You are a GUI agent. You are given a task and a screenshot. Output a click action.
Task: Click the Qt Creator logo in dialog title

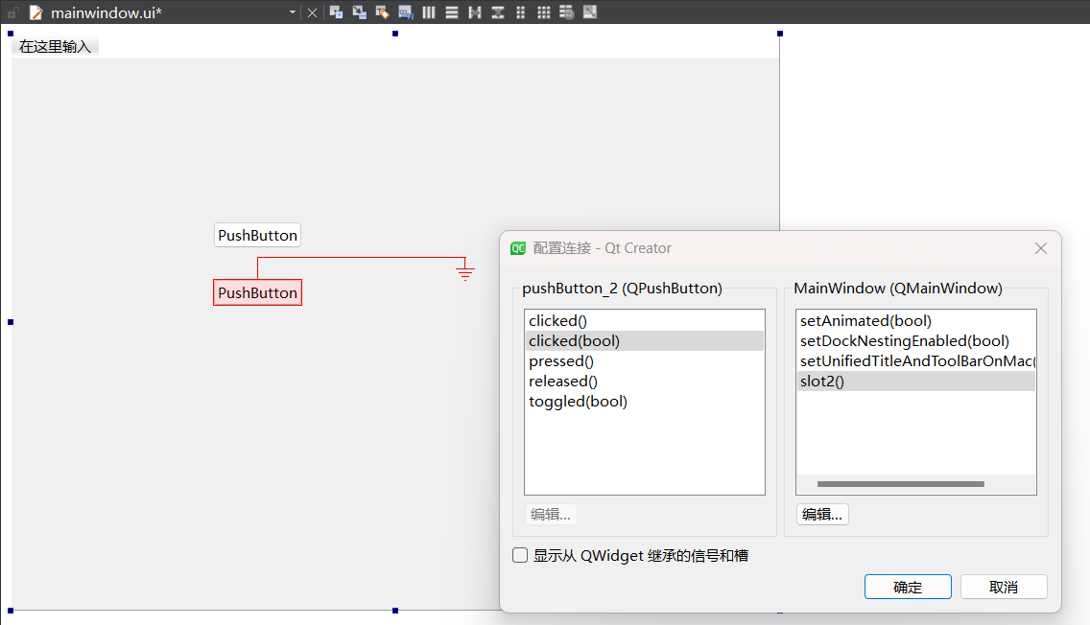518,248
